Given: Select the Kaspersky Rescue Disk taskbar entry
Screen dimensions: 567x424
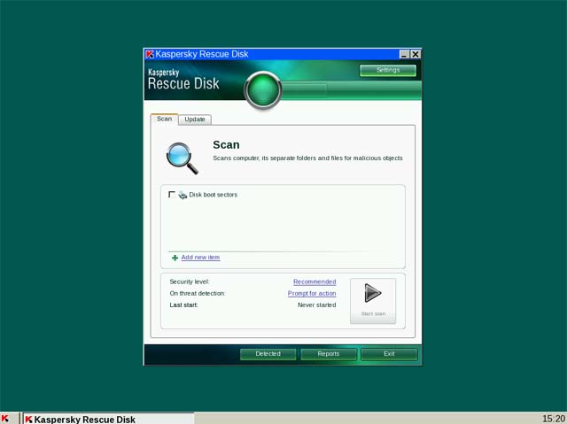Looking at the screenshot, I should pyautogui.click(x=108, y=419).
